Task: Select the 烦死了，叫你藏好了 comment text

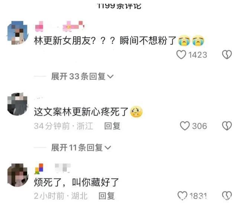Action: click(x=76, y=182)
